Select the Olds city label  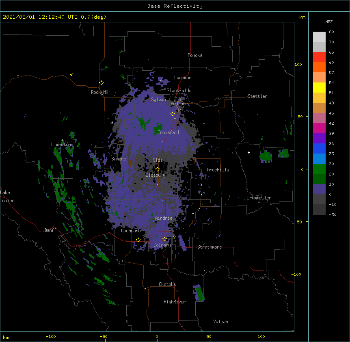(158, 160)
